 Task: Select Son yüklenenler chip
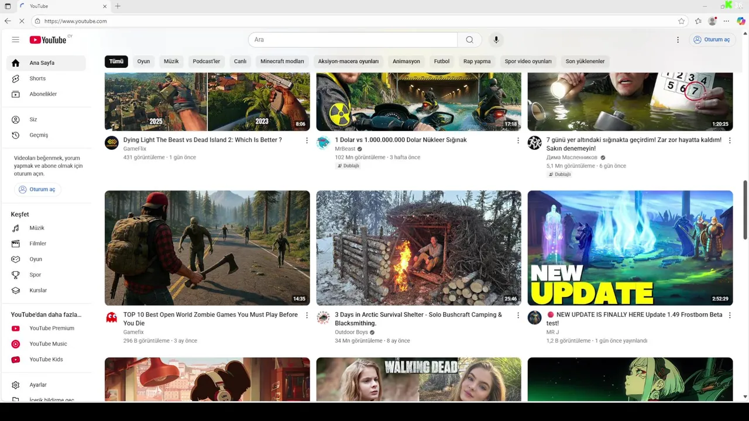(585, 61)
